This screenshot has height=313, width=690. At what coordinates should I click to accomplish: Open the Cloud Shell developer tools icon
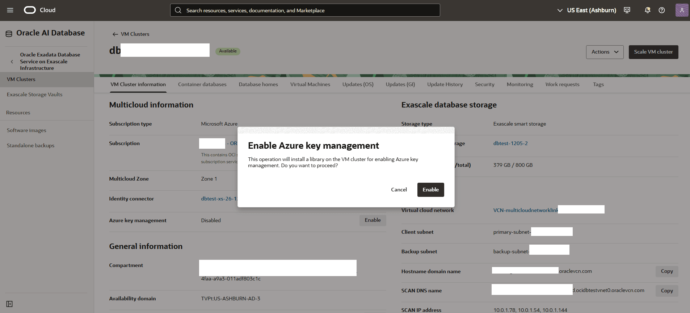(x=627, y=10)
